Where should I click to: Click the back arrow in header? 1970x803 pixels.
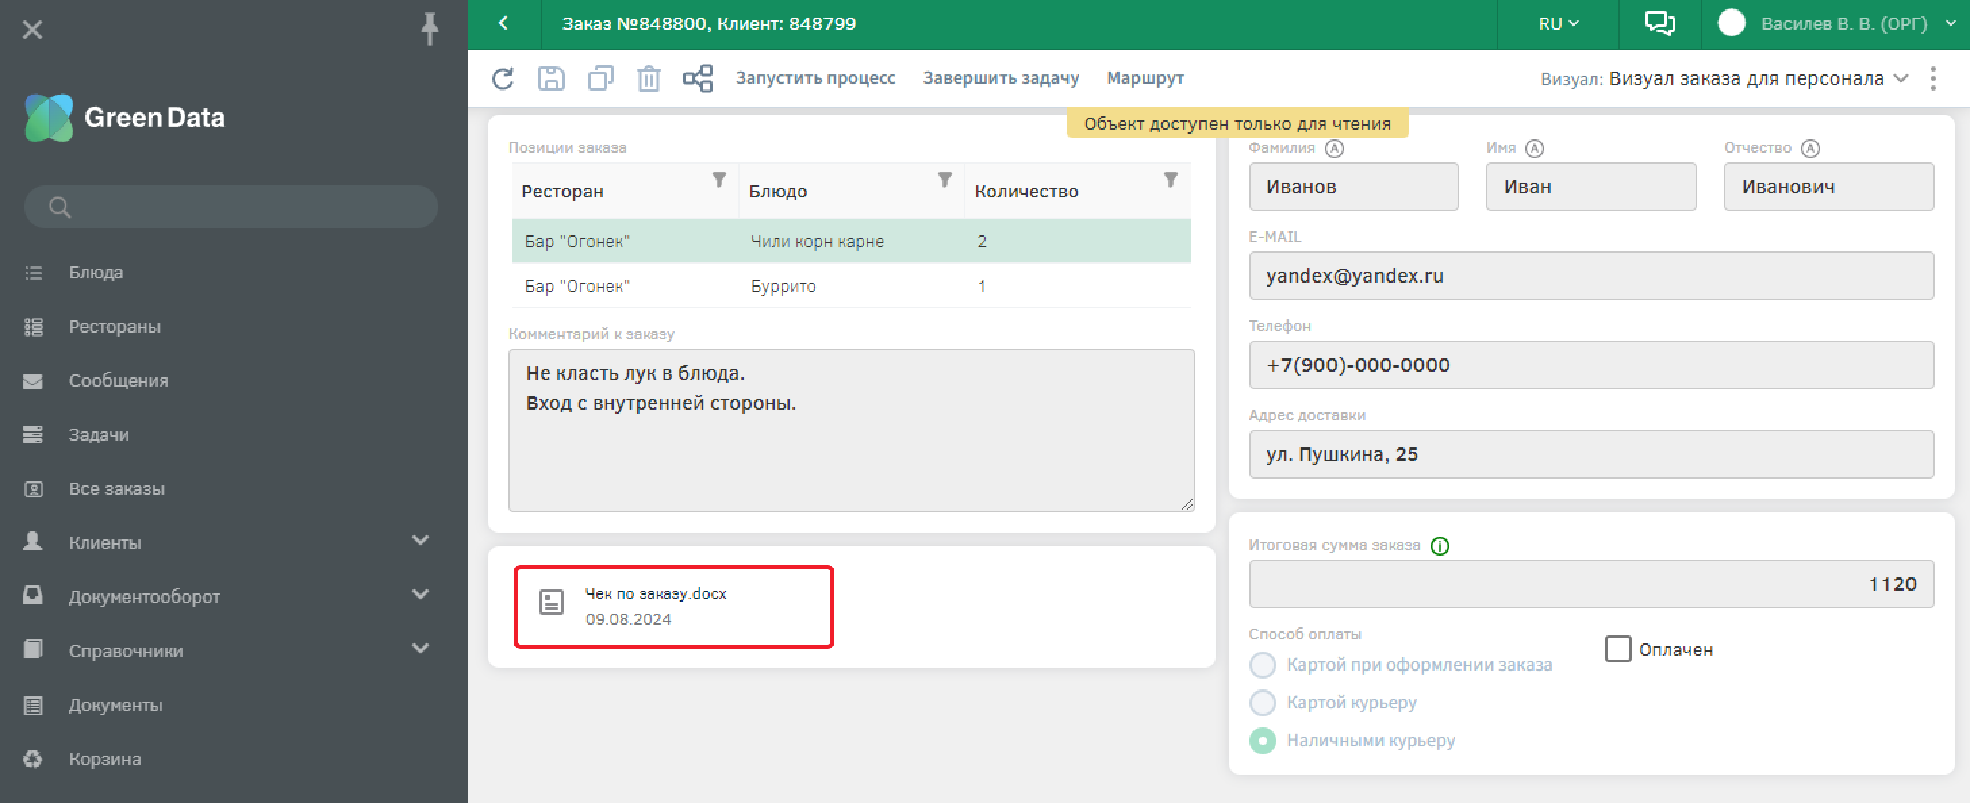pyautogui.click(x=503, y=24)
